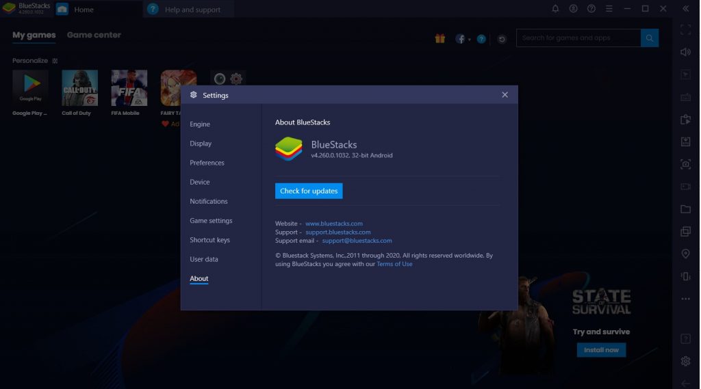Click the gear icon beside game thumbnails

click(236, 79)
